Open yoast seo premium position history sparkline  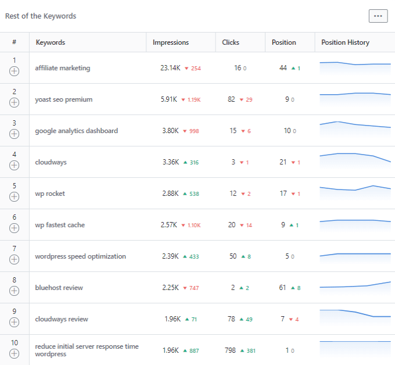(x=355, y=99)
